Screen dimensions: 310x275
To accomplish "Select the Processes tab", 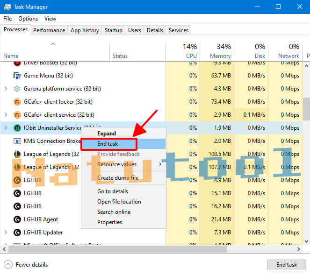I will 15,29.
